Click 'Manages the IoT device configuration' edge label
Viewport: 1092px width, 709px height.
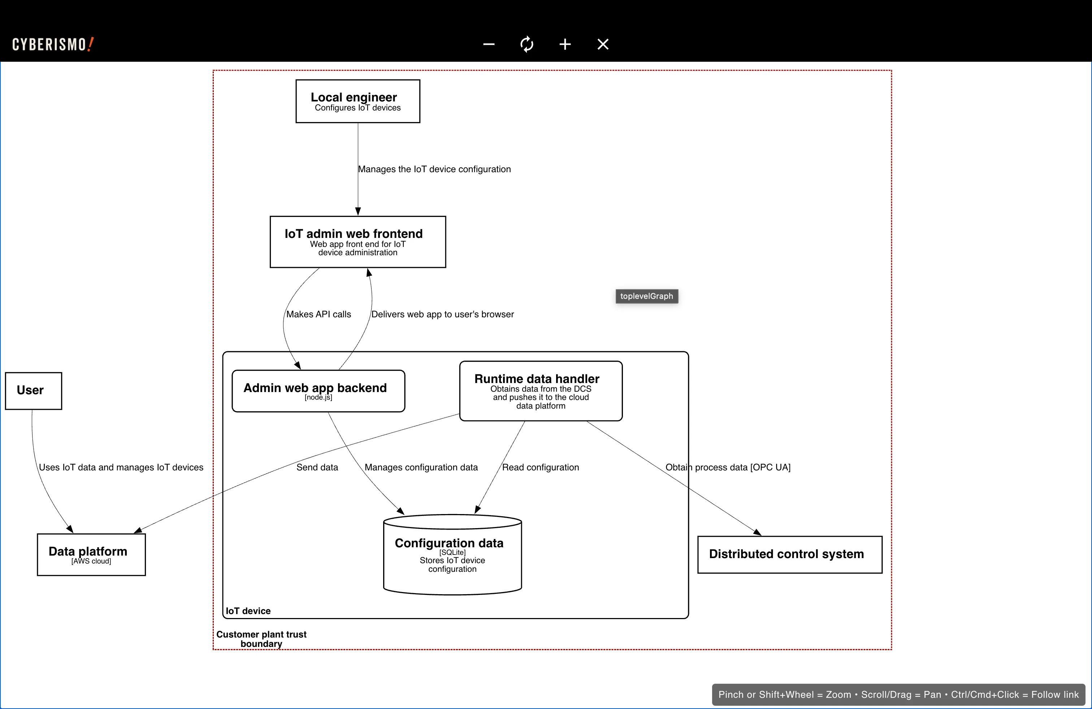tap(434, 169)
